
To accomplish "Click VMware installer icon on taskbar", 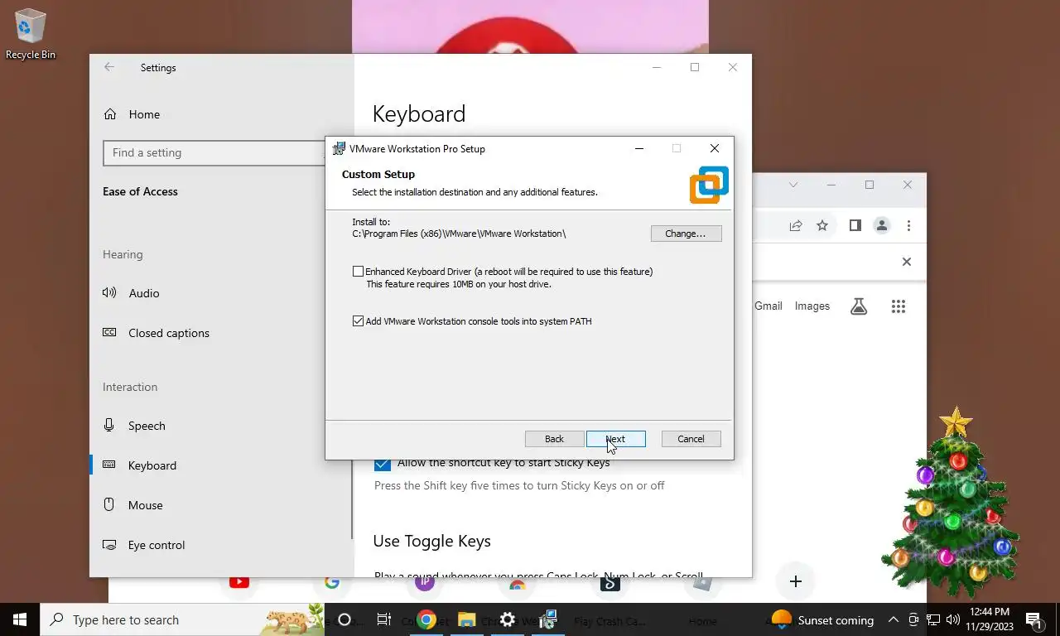I will click(547, 619).
